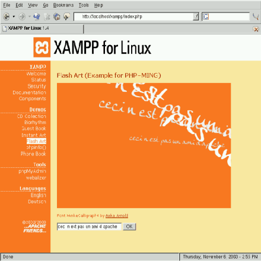
Task: Open the Bookmarks menu
Action: (63, 5)
